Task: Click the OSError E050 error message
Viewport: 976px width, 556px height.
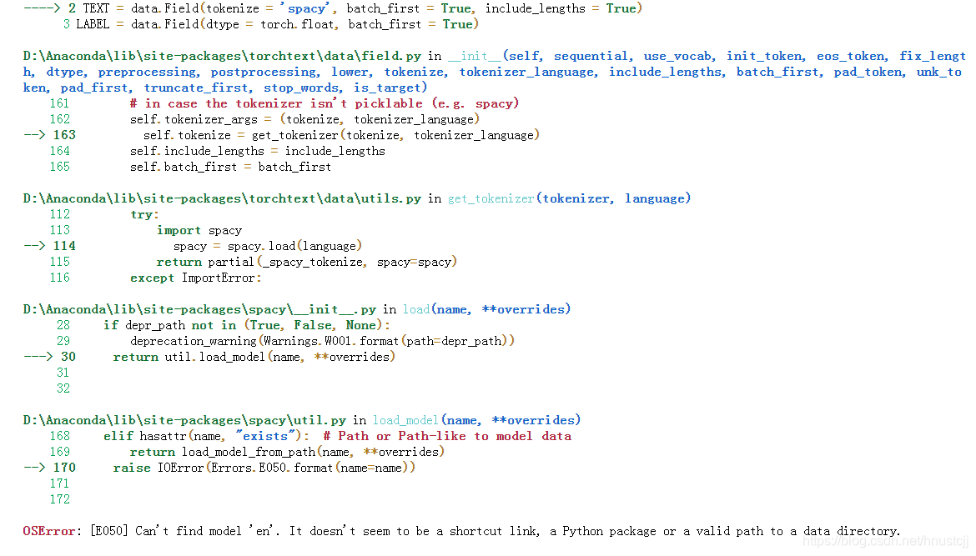Action: [461, 531]
